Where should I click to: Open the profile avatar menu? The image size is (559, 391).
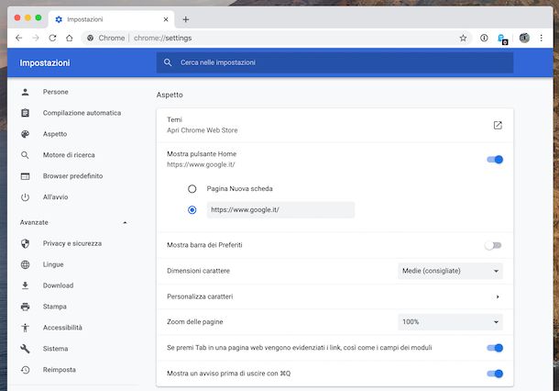(x=524, y=38)
